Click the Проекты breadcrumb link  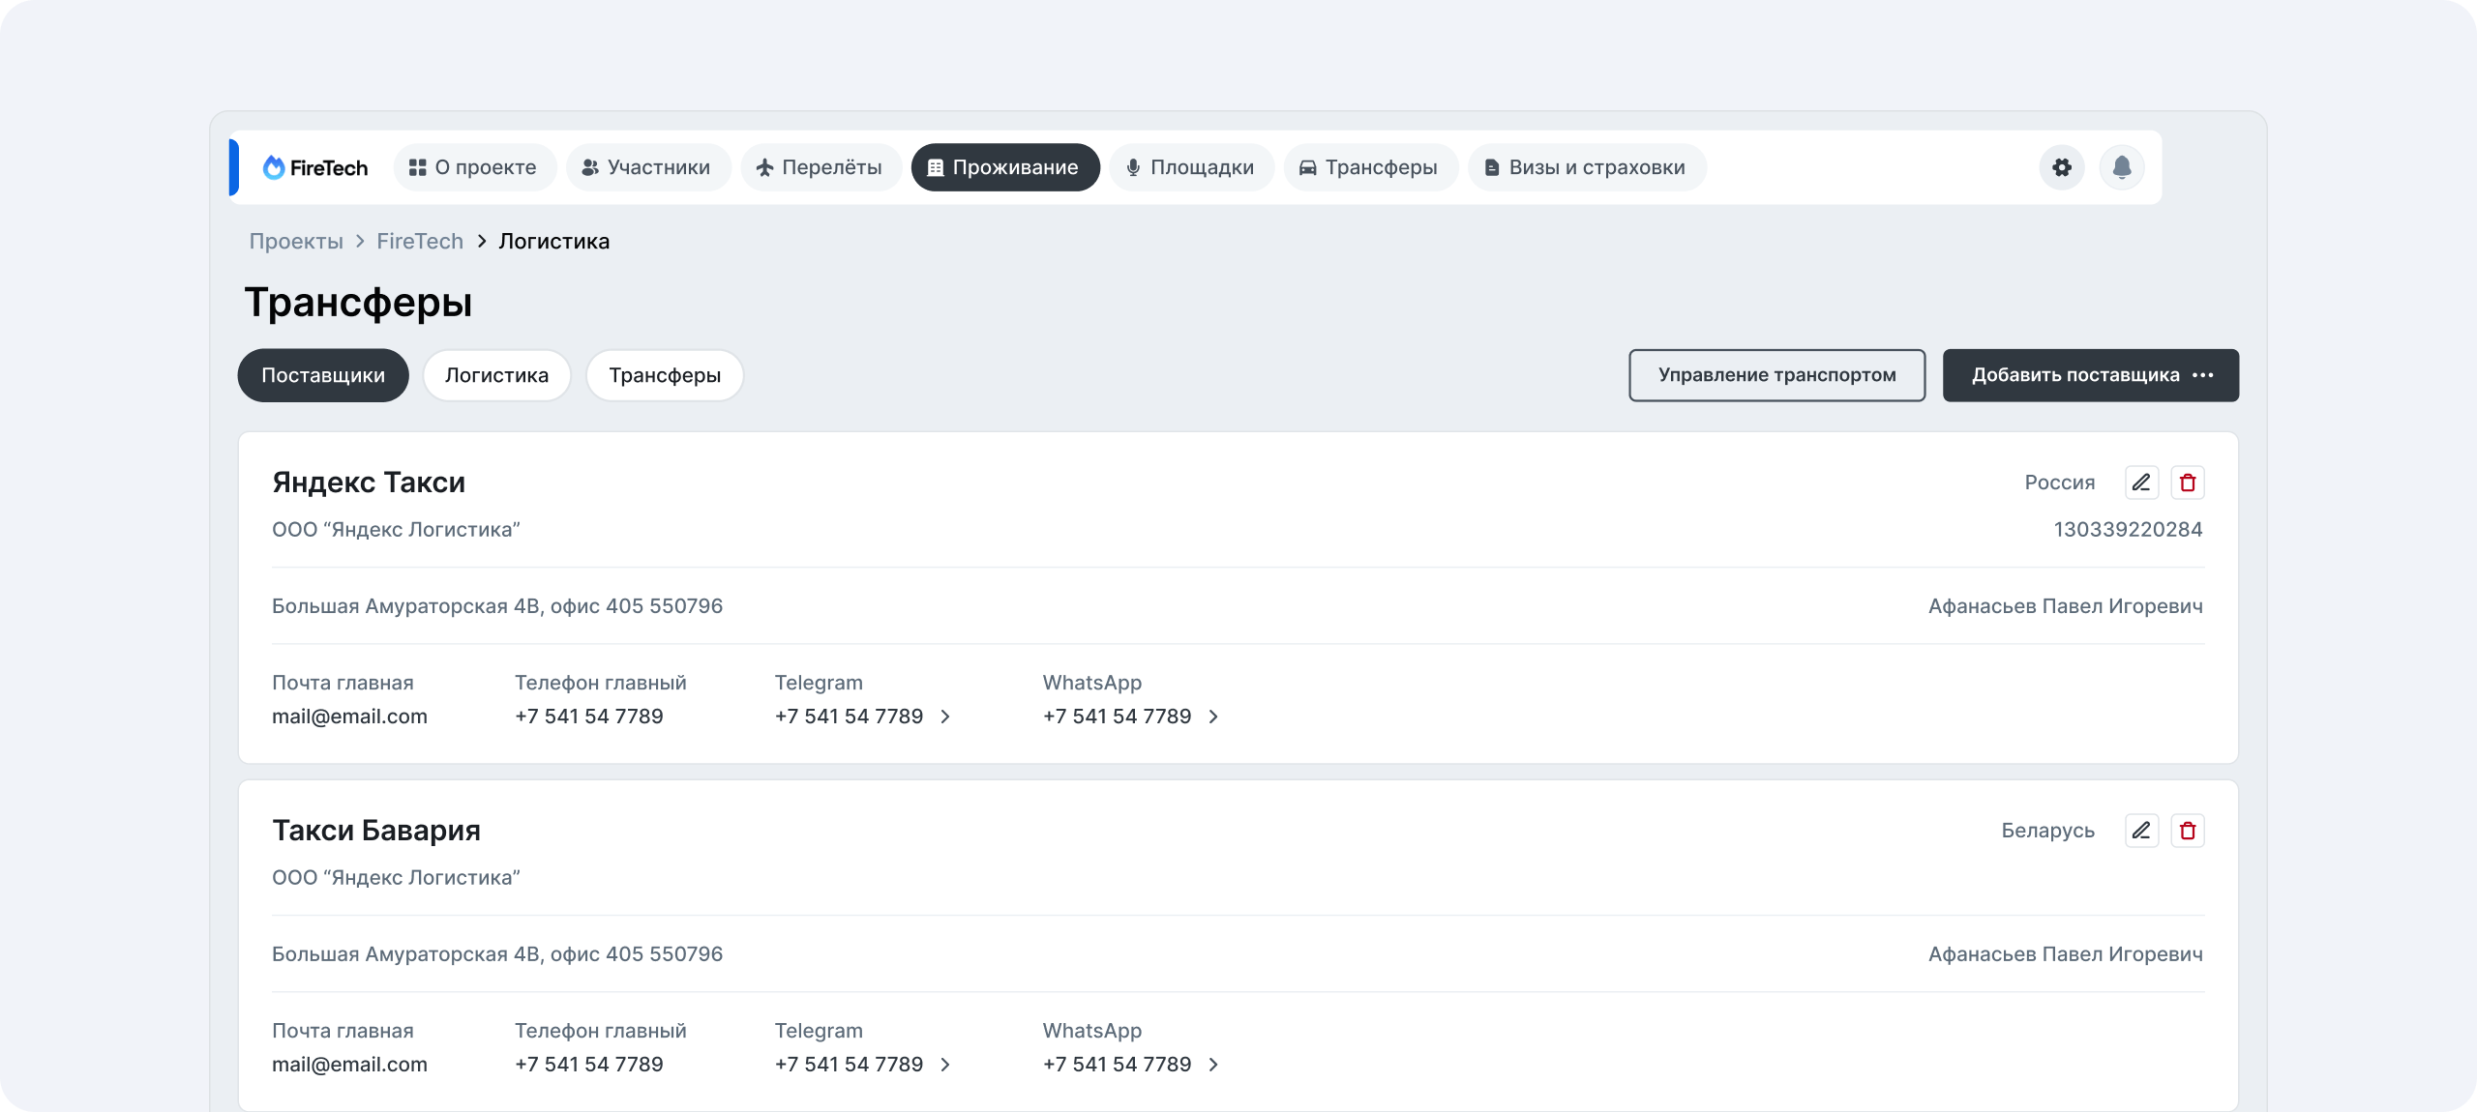pos(296,242)
